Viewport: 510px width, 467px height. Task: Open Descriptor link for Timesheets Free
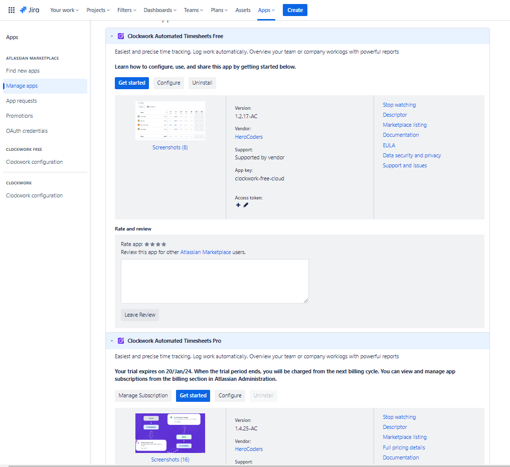[395, 115]
